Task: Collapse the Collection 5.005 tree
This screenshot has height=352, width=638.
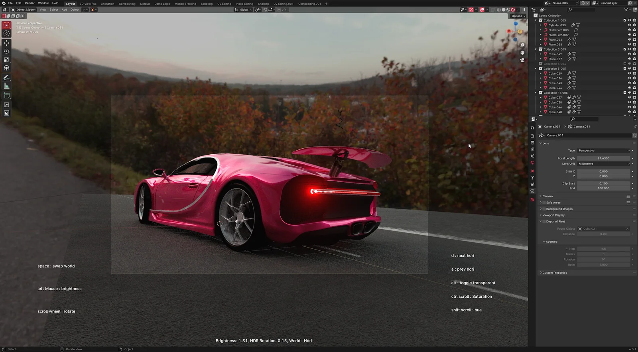Action: [536, 69]
